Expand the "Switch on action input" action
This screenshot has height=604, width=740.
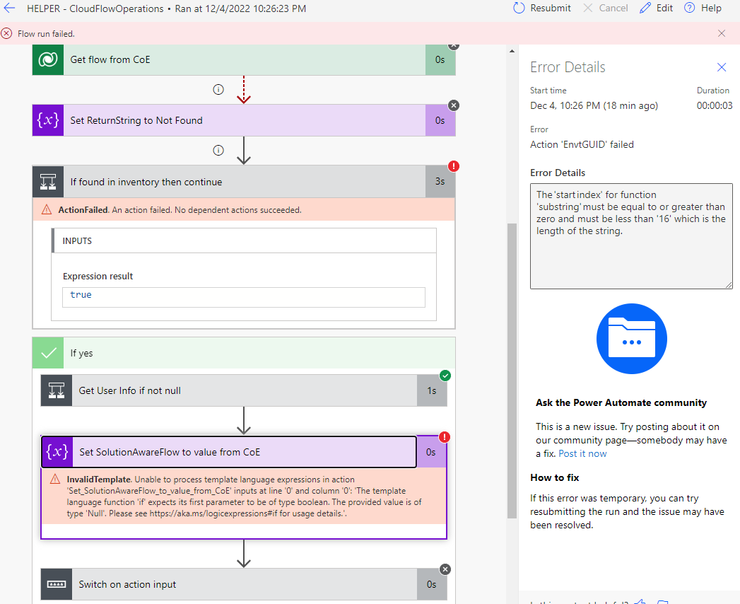tap(244, 583)
